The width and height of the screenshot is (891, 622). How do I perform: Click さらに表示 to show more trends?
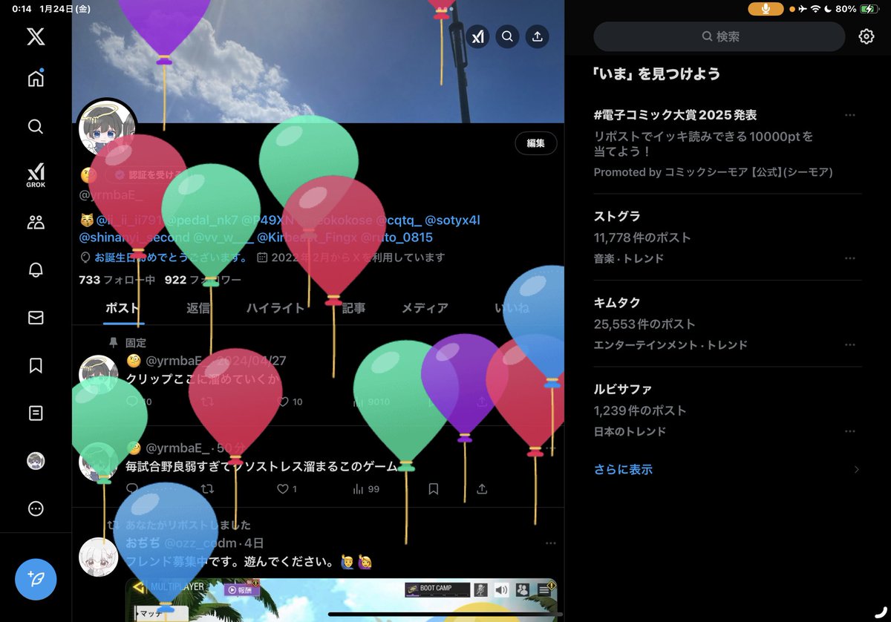[x=623, y=469]
